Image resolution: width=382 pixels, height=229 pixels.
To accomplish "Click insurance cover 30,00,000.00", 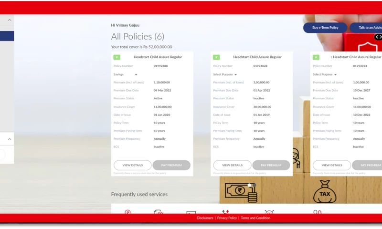I will (262, 107).
